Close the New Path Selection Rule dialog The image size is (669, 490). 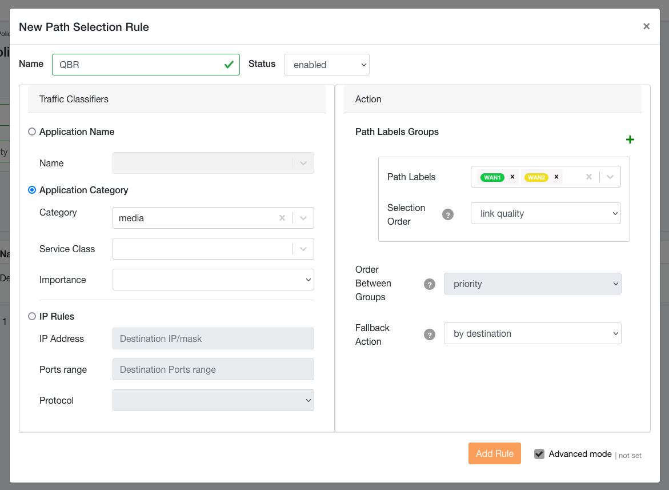point(646,26)
